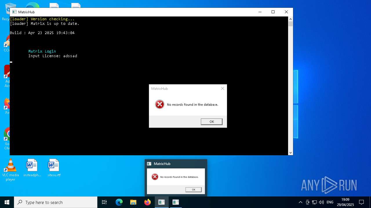Click the volume speaker tray icon

coord(321,202)
